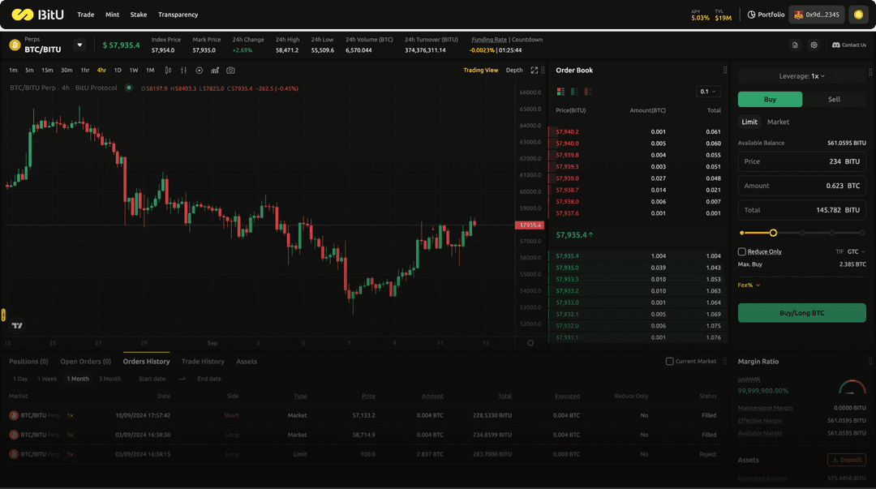This screenshot has width=876, height=489.
Task: Select the buy-only Order Book view icon
Action: (x=573, y=92)
